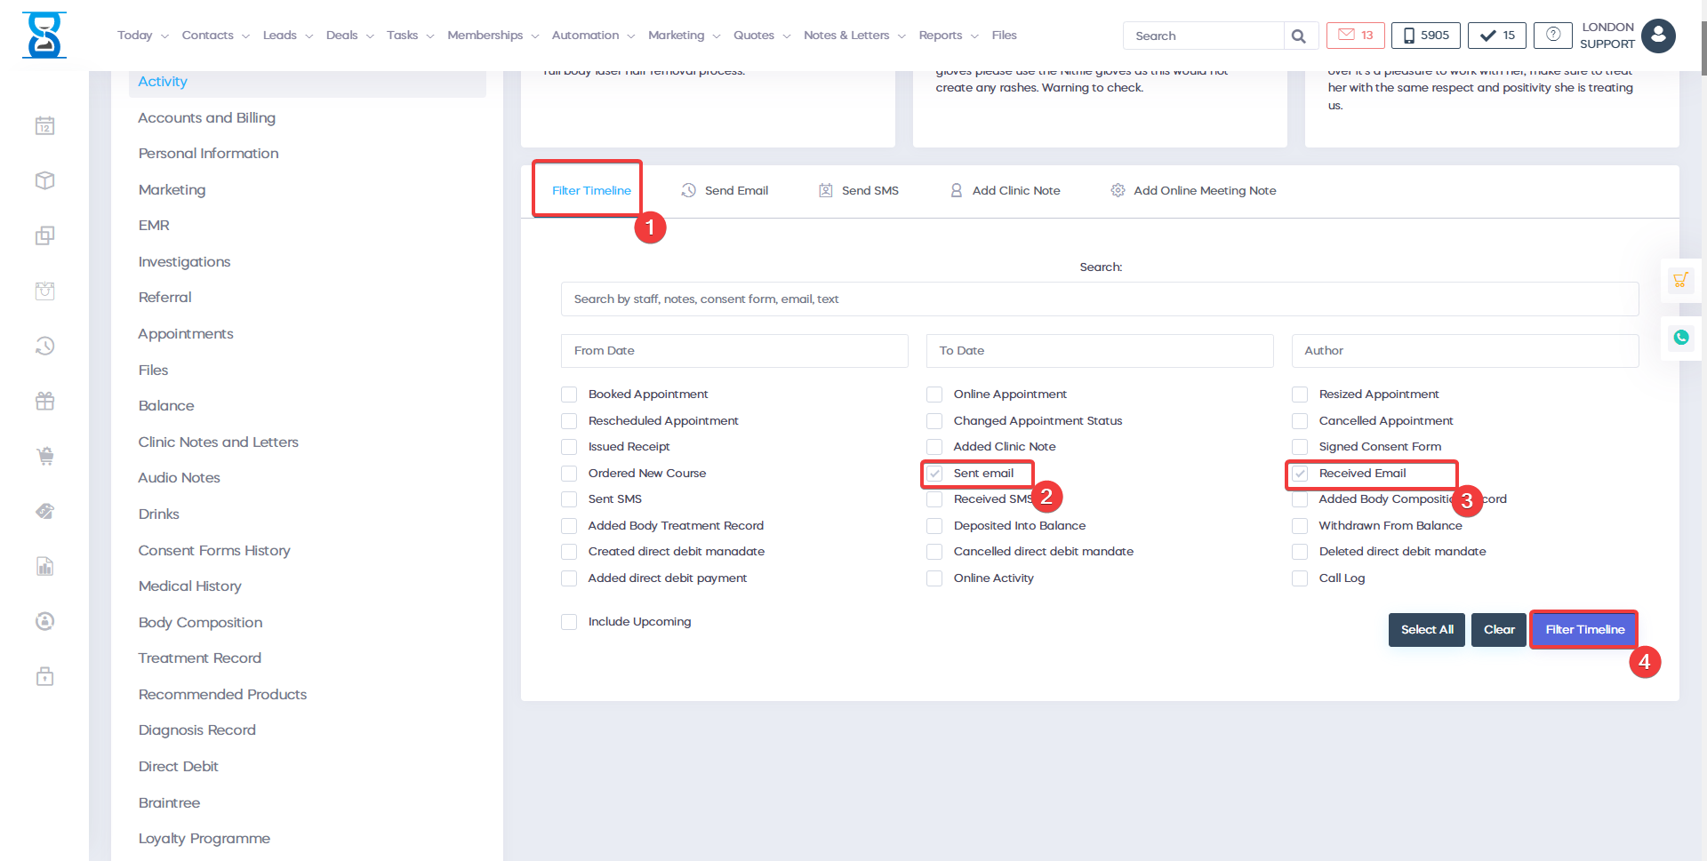Viewport: 1707px width, 861px height.
Task: Click the SMS phone counter 5905
Action: (1425, 36)
